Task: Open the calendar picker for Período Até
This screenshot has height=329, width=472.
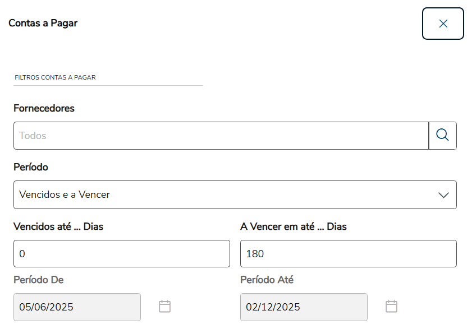Action: (391, 307)
